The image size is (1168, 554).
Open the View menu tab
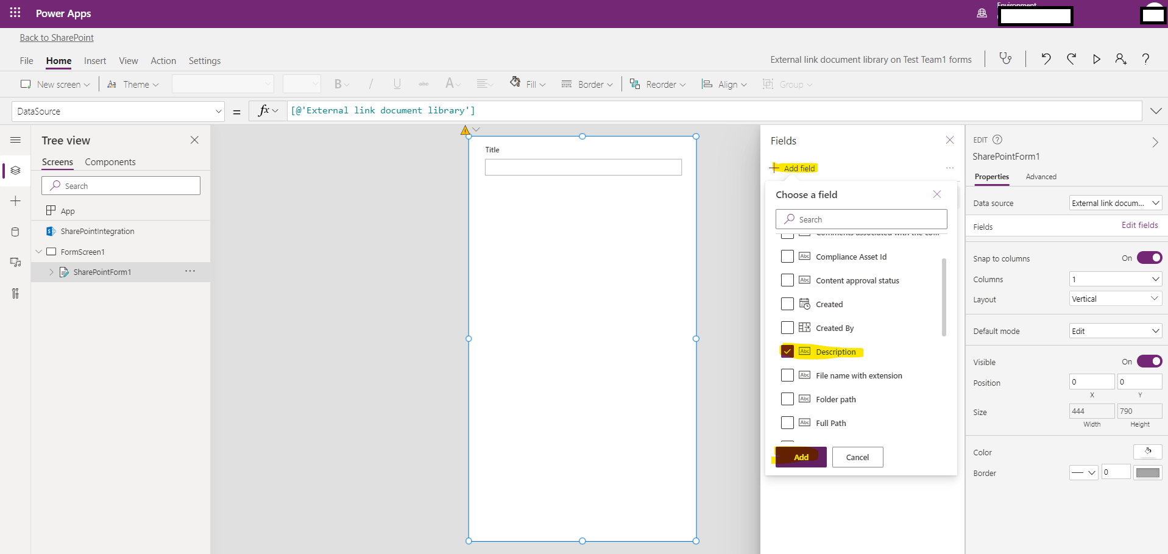[x=129, y=61]
